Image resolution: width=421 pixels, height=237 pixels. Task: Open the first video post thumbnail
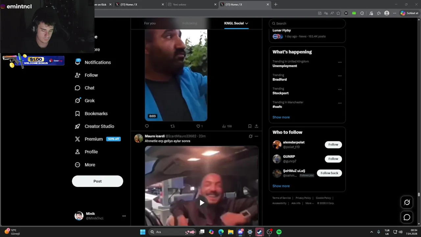pyautogui.click(x=176, y=75)
